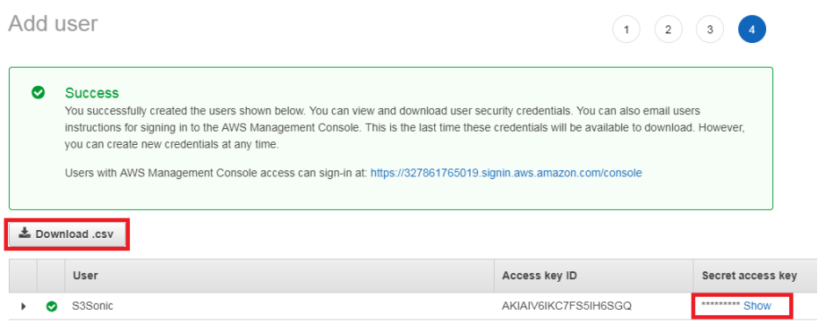The height and width of the screenshot is (324, 818).
Task: Sort by the User column header
Action: coord(85,275)
